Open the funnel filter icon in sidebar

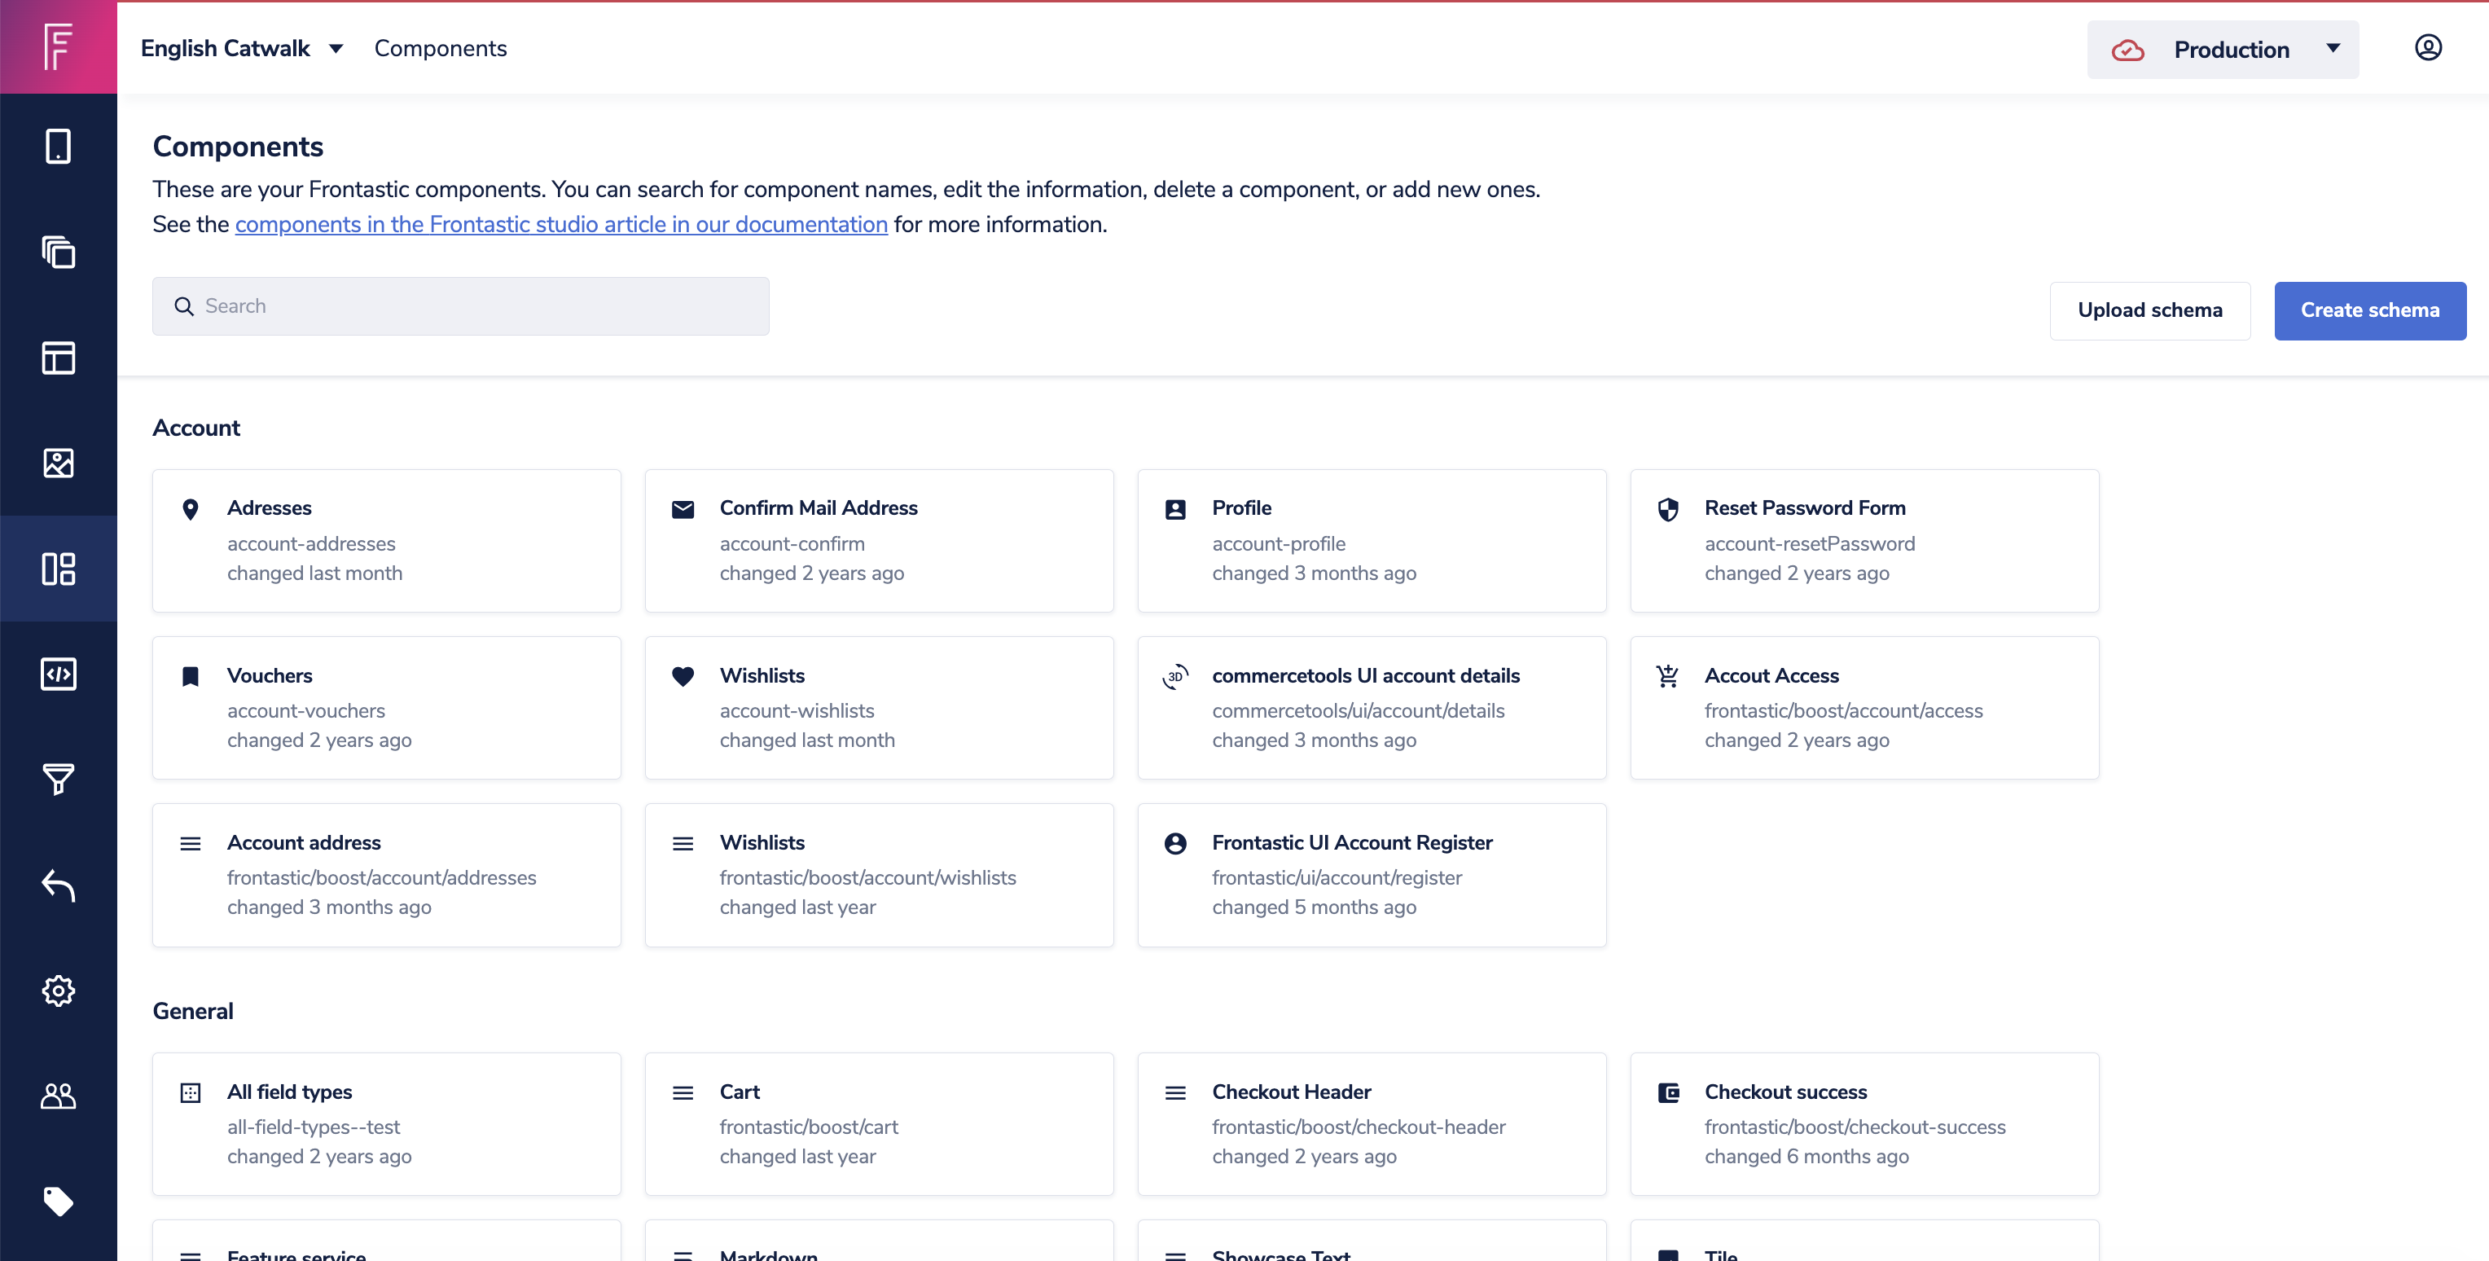[58, 779]
